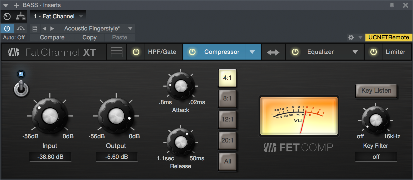The width and height of the screenshot is (413, 180).
Task: Open the 1 - Fat Channel insert dropdown
Action: 58,16
